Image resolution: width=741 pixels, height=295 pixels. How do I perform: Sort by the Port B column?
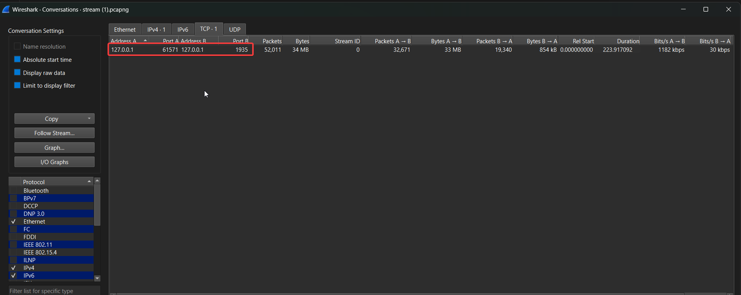tap(234, 41)
